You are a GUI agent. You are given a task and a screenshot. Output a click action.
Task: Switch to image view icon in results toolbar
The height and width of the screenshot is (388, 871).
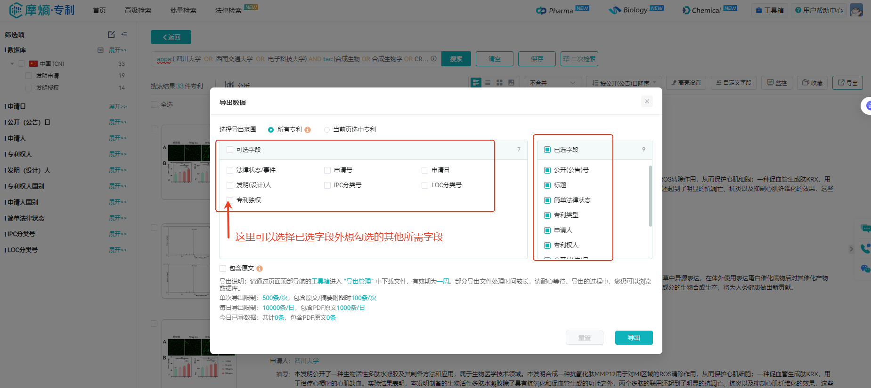tap(511, 83)
